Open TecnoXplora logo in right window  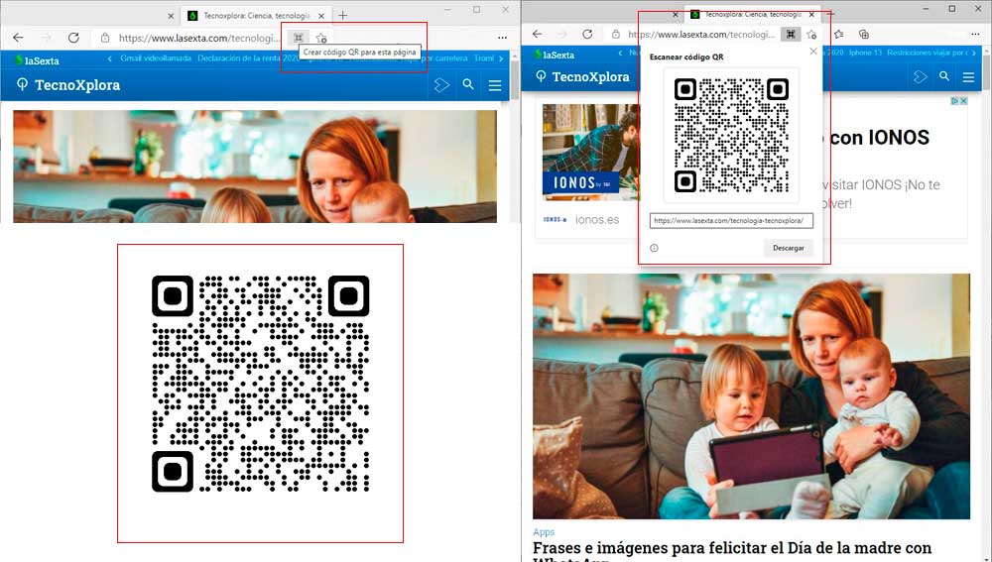(582, 76)
